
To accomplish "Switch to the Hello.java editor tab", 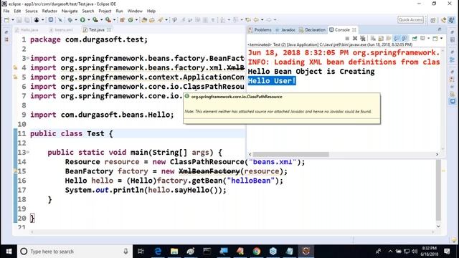I will [27, 30].
